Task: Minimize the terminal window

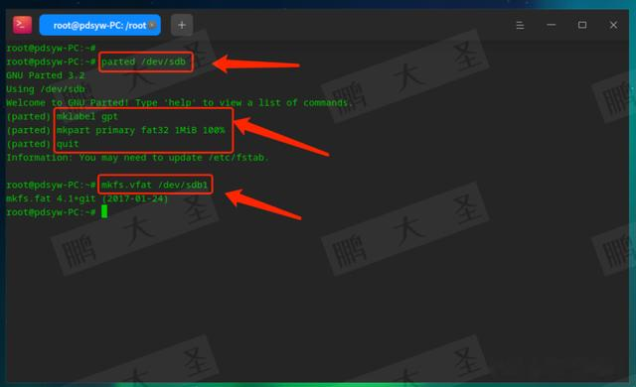Action: coord(551,25)
